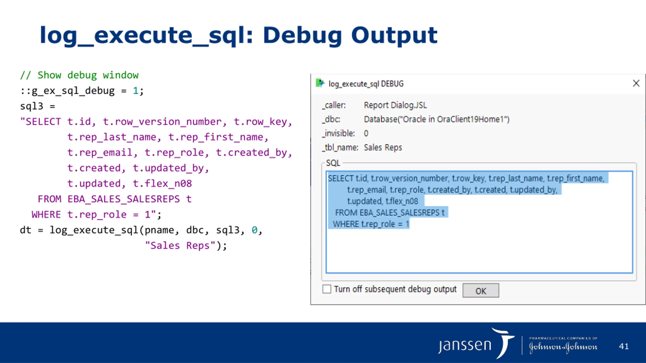Click the 'Sales Reps' table name value
The image size is (646, 363).
pyautogui.click(x=383, y=147)
